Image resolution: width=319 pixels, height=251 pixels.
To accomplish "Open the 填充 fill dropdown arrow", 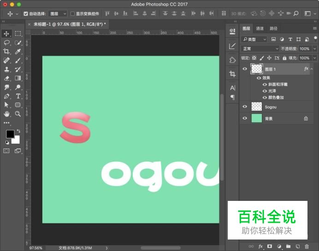I will [x=315, y=58].
